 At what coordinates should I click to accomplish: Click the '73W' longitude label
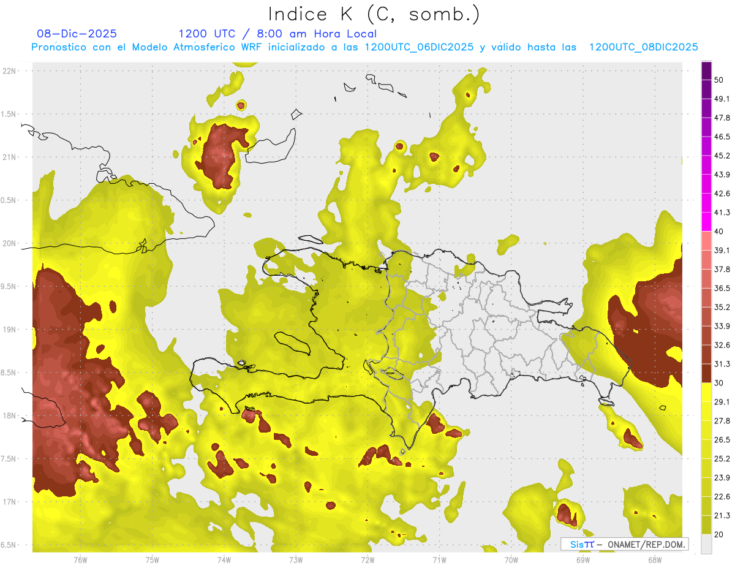pos(296,560)
